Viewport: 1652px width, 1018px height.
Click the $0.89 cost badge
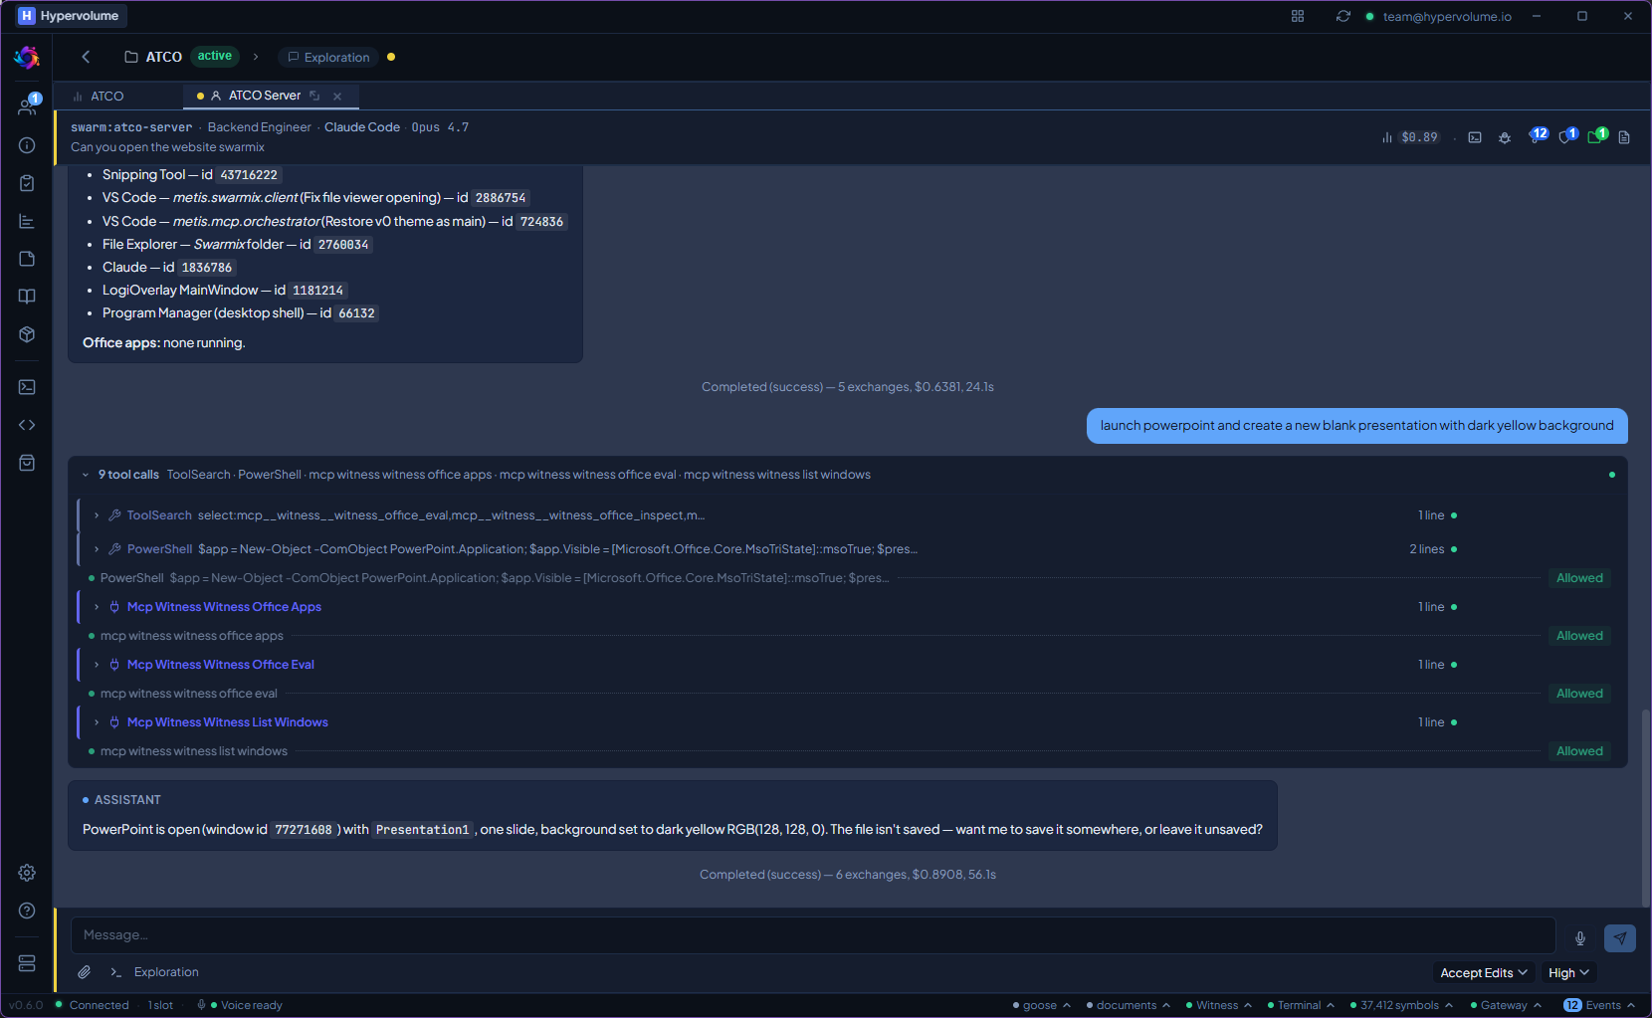pyautogui.click(x=1419, y=137)
